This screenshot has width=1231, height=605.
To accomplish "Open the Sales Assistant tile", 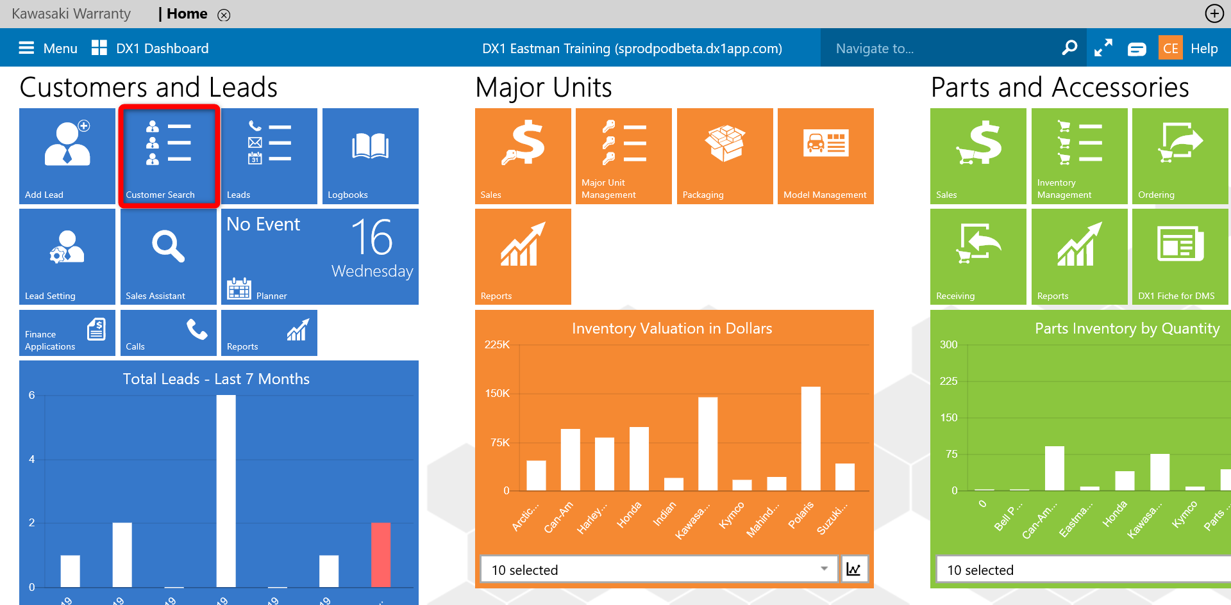I will click(x=169, y=257).
